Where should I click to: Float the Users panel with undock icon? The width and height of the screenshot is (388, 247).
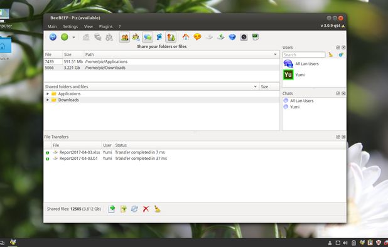tap(338, 48)
